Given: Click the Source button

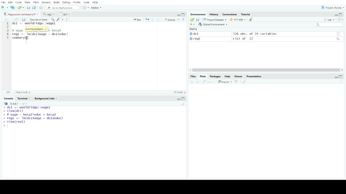Looking at the screenshot, I should click(x=170, y=20).
